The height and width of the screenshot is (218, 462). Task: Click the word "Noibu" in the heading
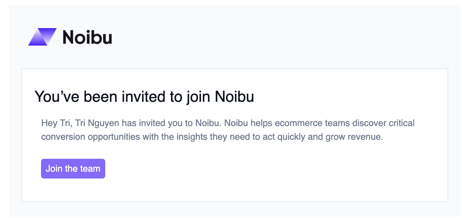234,97
